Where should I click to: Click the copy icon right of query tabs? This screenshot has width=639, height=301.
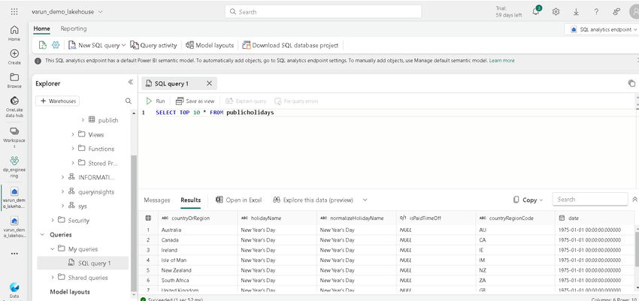click(x=631, y=83)
